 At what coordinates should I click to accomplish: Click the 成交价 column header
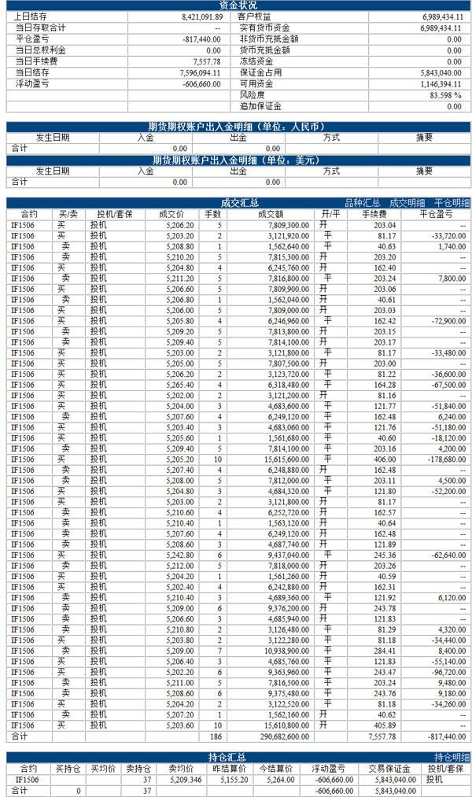click(x=171, y=215)
